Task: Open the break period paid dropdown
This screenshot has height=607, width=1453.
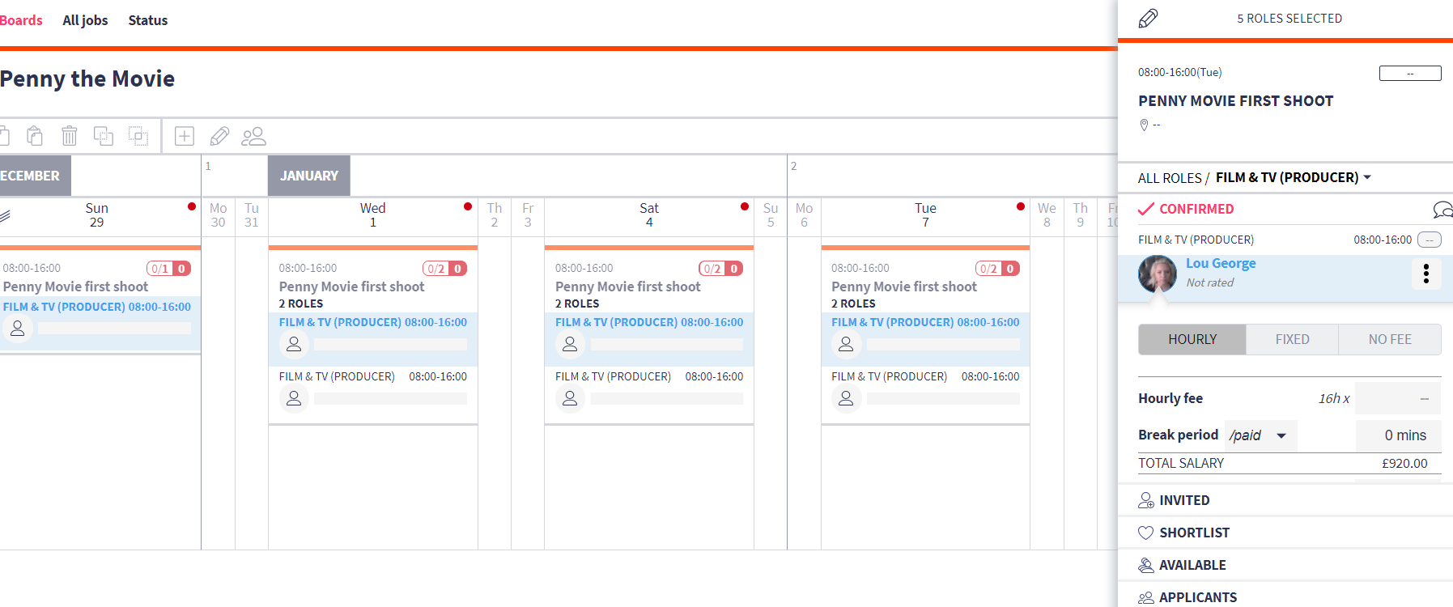Action: pos(1260,435)
